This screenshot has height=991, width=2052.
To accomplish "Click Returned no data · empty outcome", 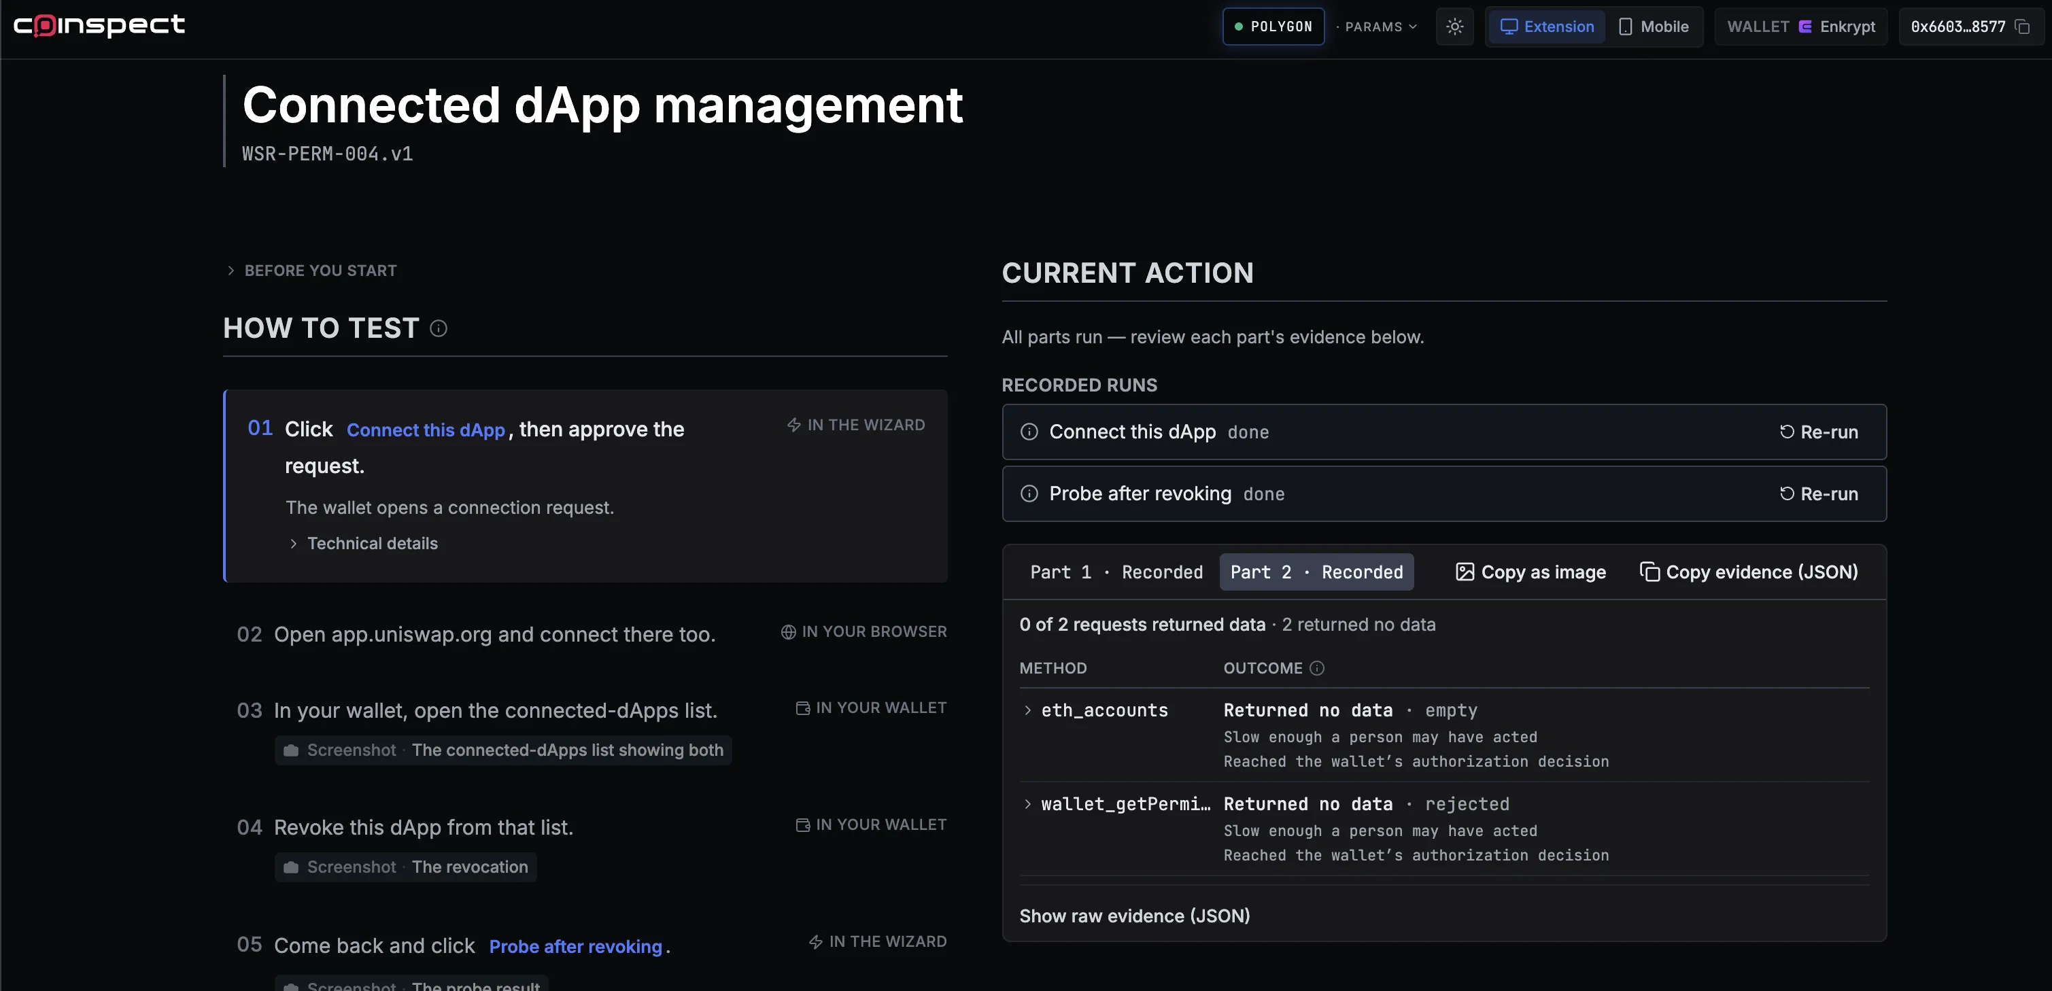I will [x=1350, y=710].
